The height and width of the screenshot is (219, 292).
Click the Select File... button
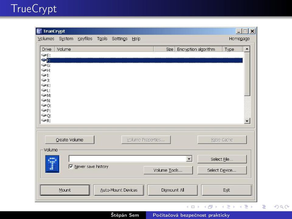(222, 159)
